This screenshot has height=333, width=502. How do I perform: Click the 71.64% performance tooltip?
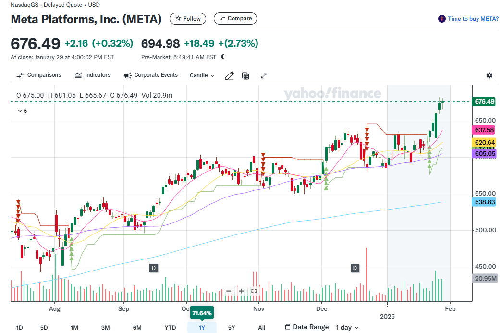[x=202, y=313]
